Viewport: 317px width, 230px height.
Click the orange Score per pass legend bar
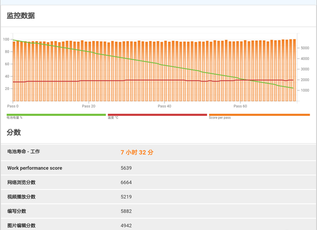coord(259,114)
